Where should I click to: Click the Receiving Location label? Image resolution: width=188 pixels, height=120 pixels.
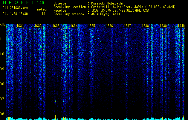(70, 7)
